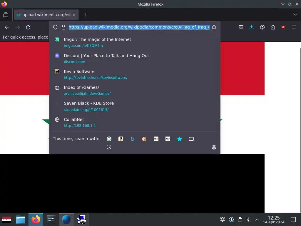The image size is (301, 226).
Task: Search with Wikipedia this time
Action: click(x=168, y=139)
